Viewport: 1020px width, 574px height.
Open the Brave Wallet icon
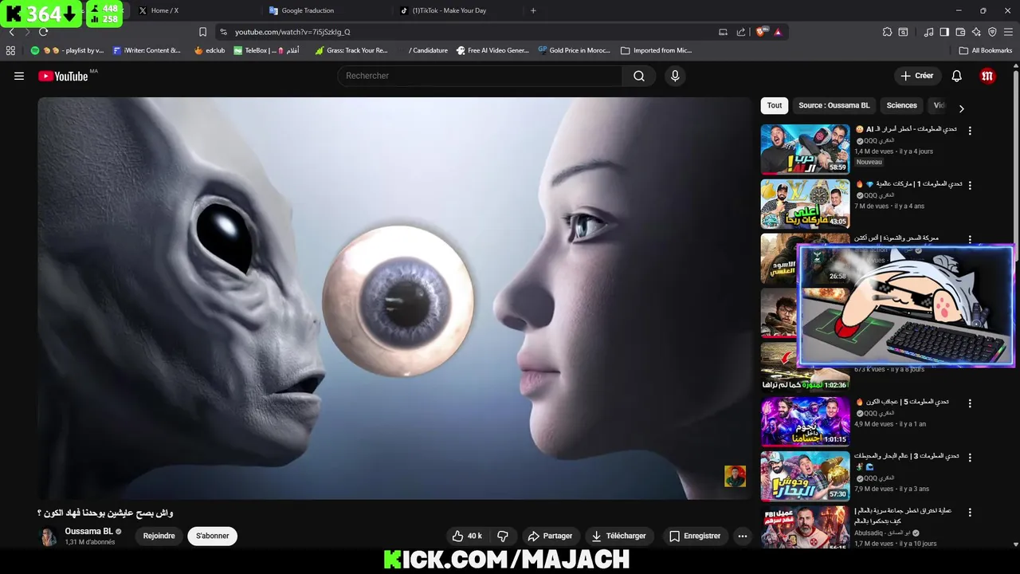coord(960,32)
